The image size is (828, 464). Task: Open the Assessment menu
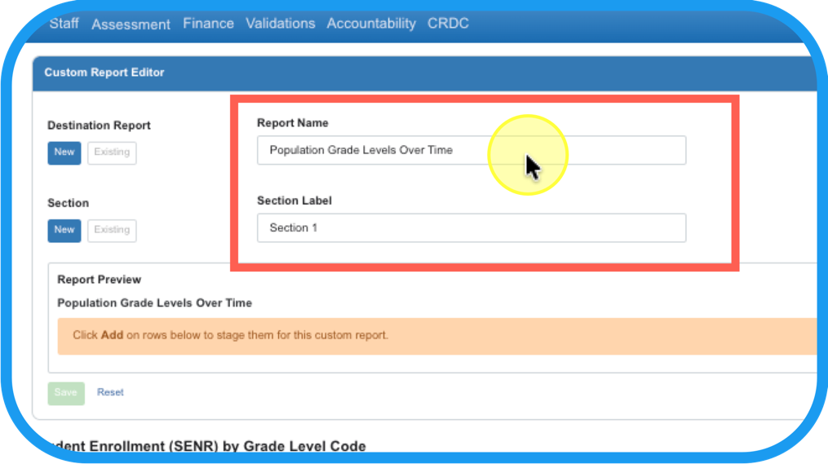point(131,24)
